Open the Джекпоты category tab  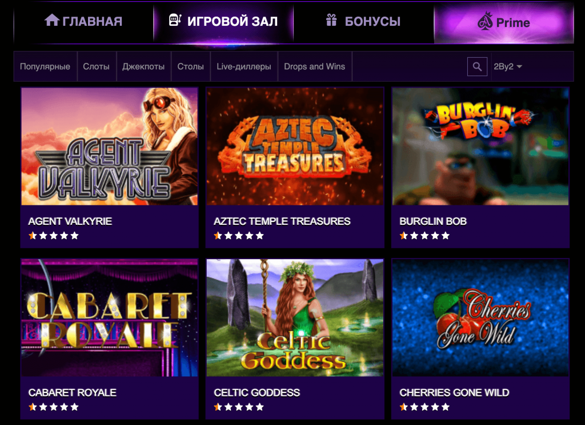(143, 66)
